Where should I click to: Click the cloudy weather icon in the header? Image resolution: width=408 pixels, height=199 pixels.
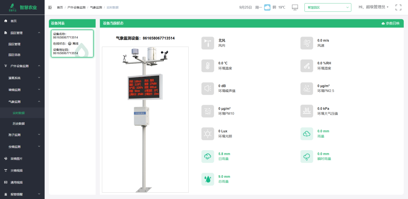[267, 7]
